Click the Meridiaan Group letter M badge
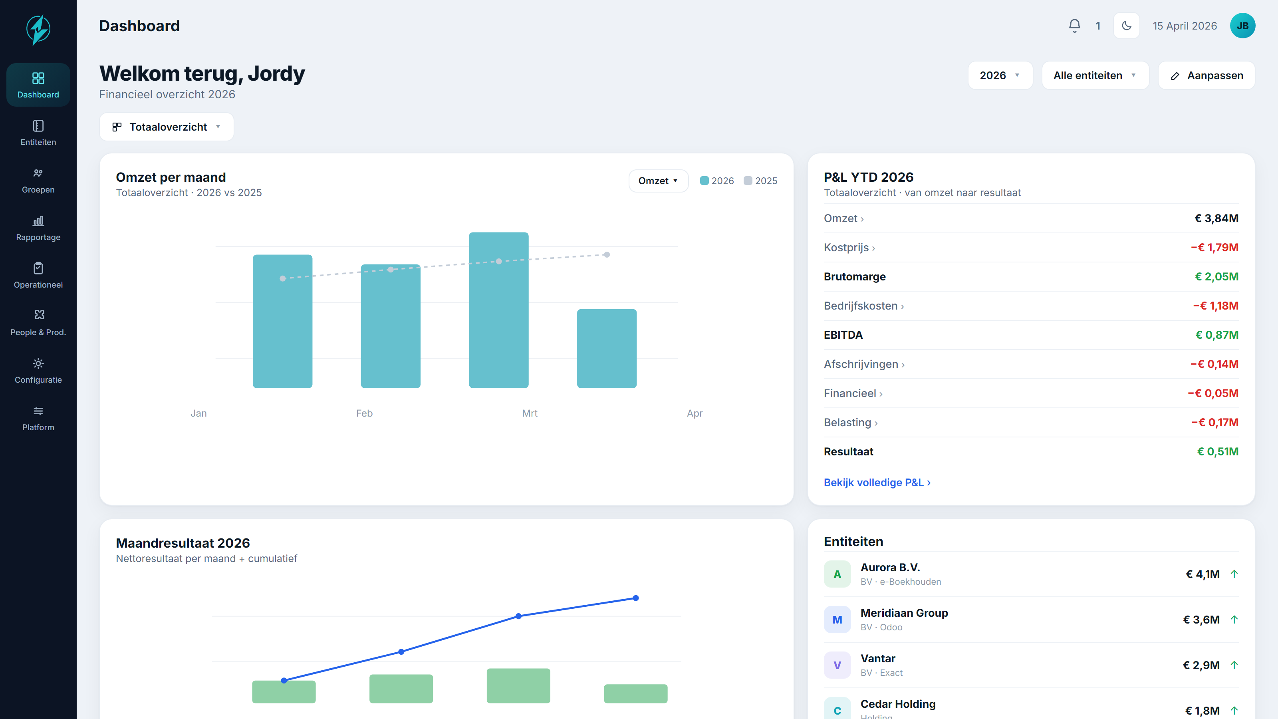 point(837,620)
